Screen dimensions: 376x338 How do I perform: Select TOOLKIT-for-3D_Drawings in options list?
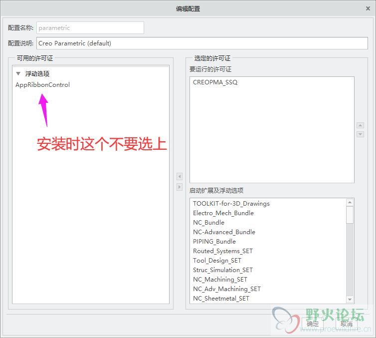(x=231, y=204)
